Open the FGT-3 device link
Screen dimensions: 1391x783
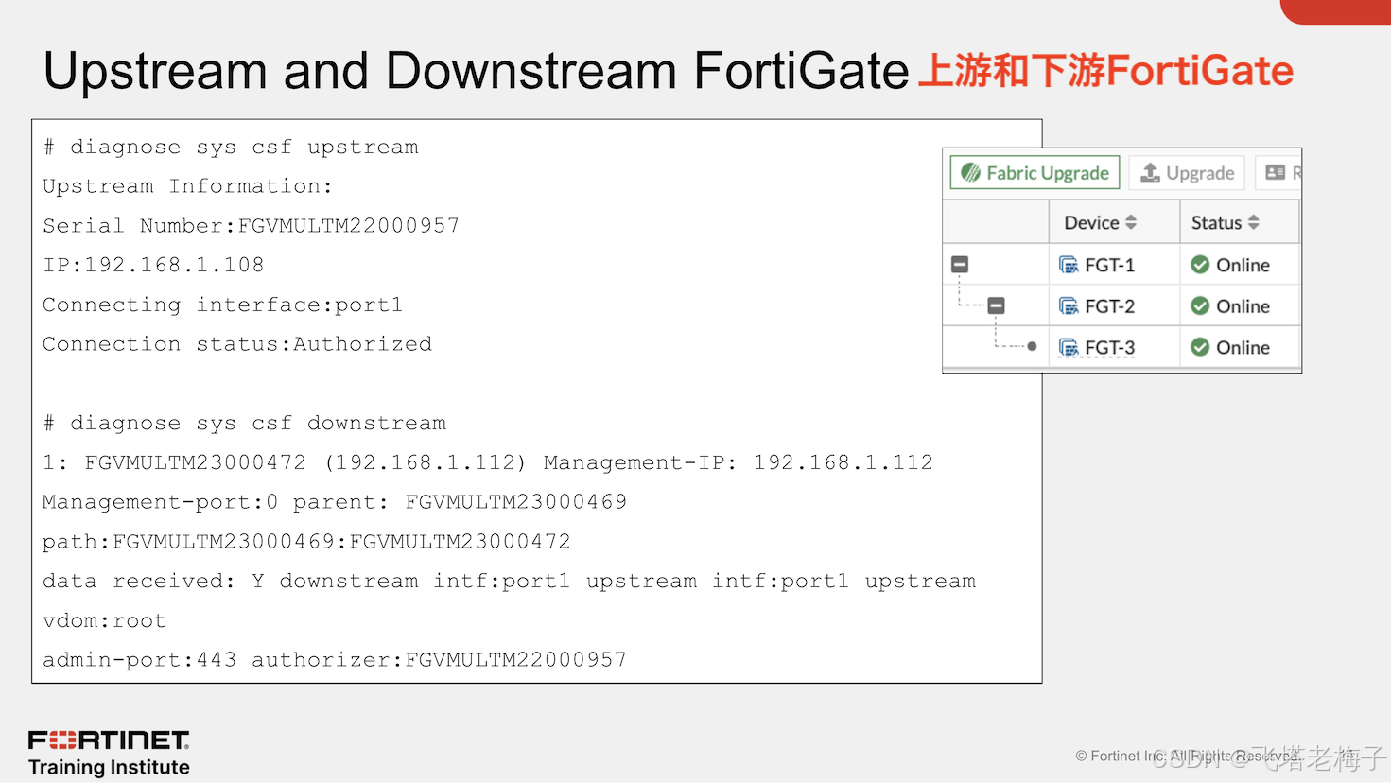[1109, 348]
